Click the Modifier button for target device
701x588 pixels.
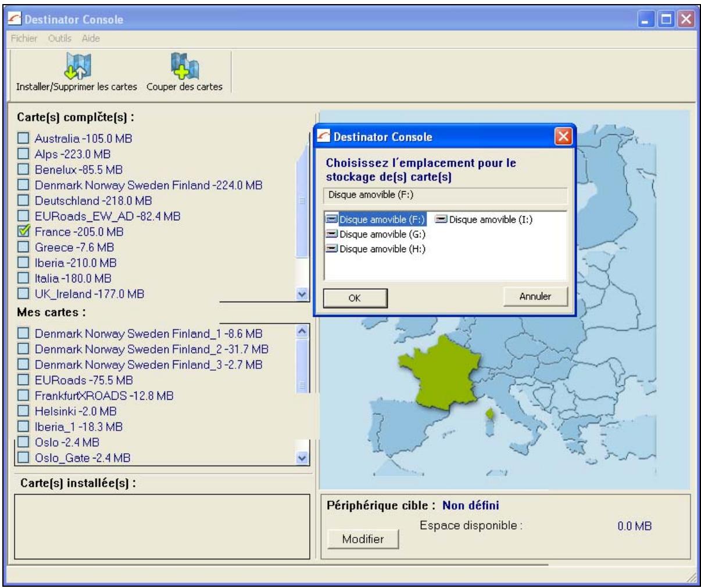(x=363, y=539)
